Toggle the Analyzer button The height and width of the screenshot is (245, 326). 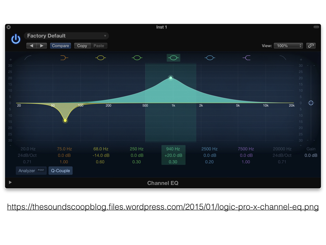(x=31, y=171)
